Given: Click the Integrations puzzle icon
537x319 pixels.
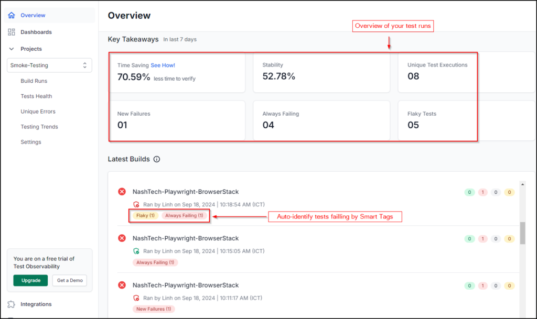Looking at the screenshot, I should (12, 304).
